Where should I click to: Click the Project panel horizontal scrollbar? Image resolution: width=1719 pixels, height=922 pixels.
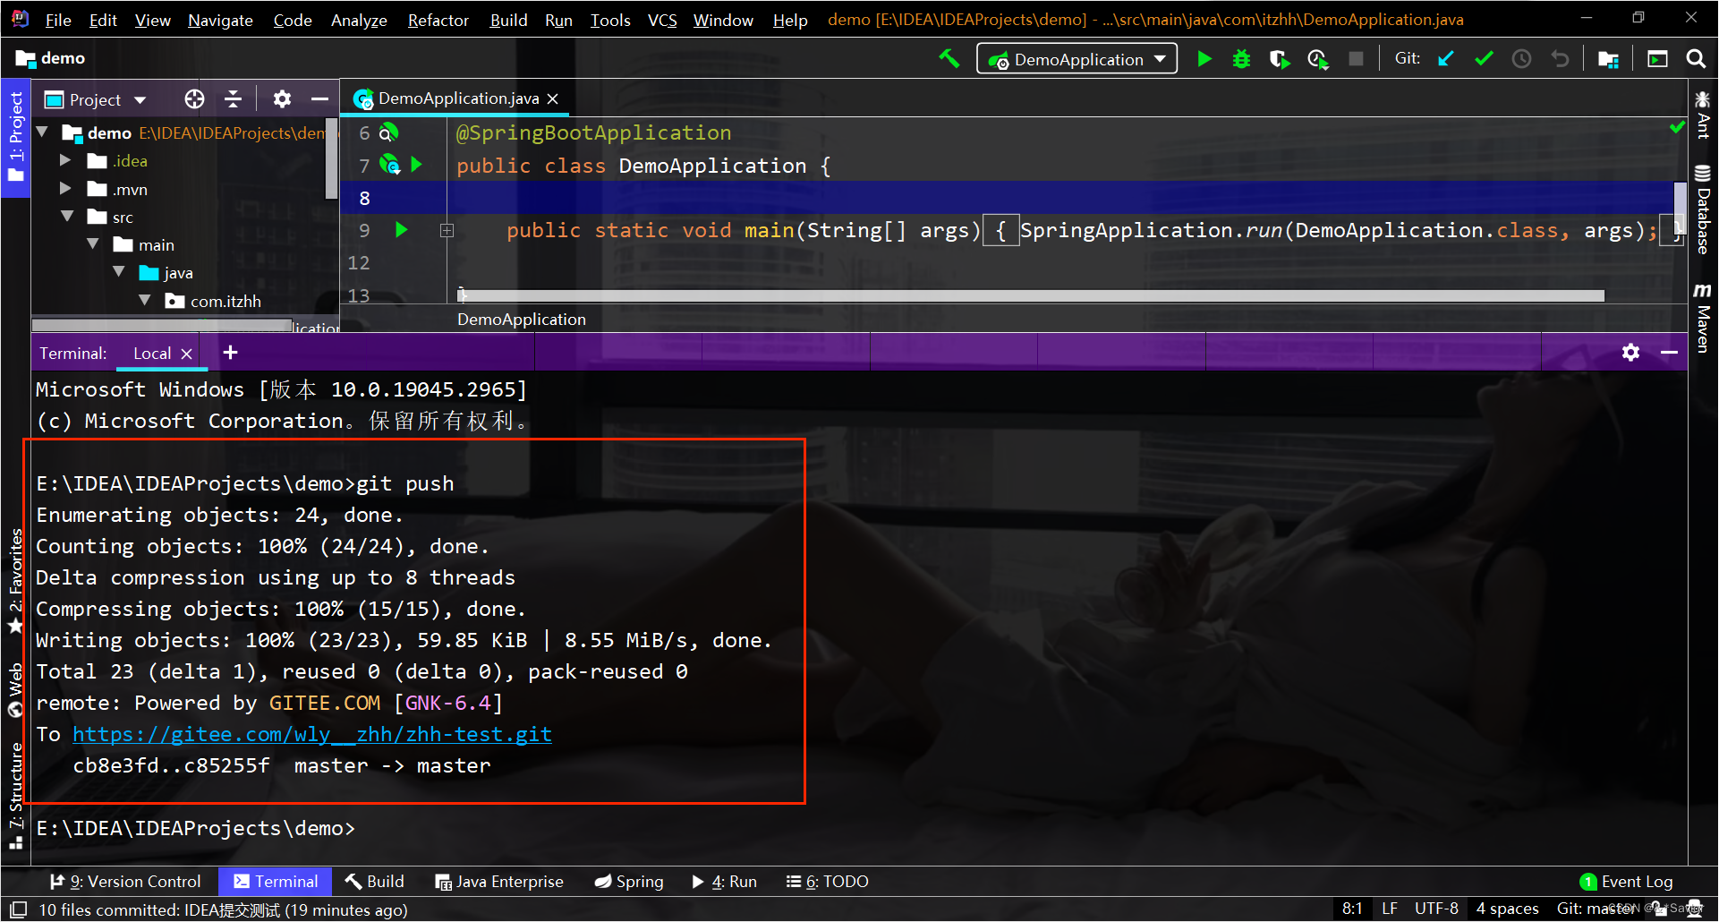pos(162,325)
